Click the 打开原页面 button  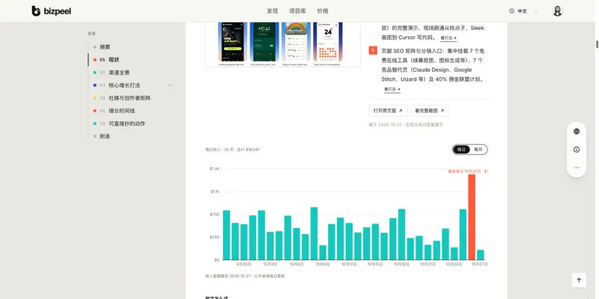point(388,111)
